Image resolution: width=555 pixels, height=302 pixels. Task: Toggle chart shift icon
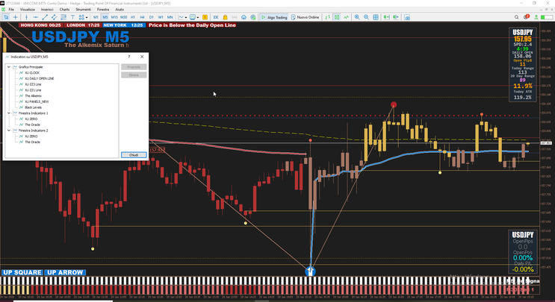(x=396, y=17)
